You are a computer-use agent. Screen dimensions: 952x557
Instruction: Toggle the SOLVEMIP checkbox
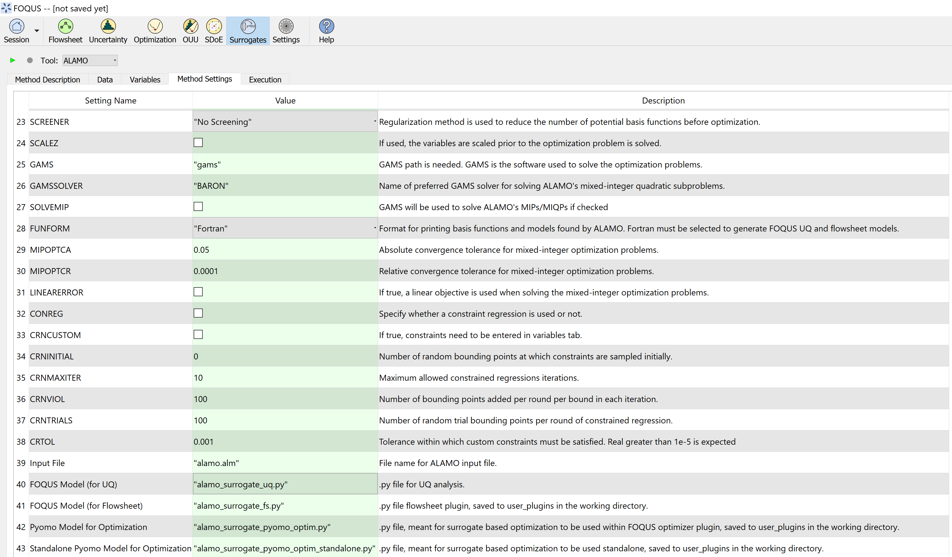(198, 206)
